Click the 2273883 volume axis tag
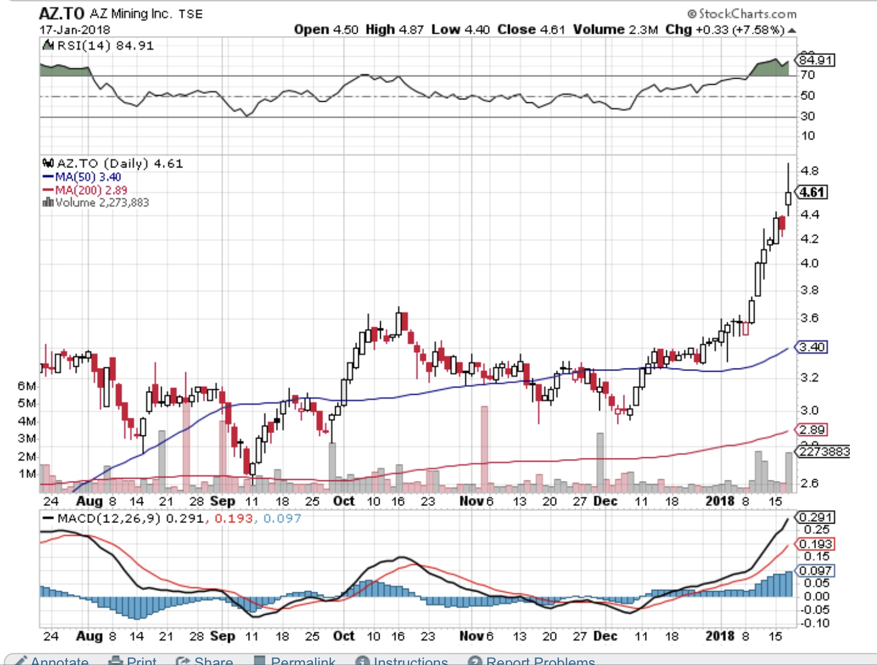 coord(823,452)
